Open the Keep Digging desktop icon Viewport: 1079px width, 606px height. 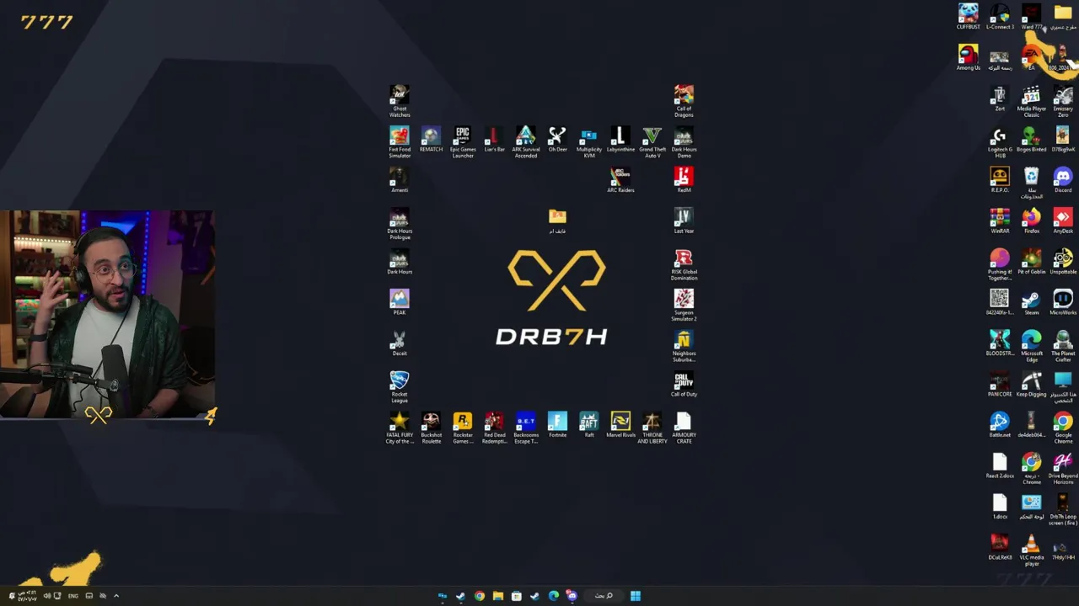(1031, 384)
